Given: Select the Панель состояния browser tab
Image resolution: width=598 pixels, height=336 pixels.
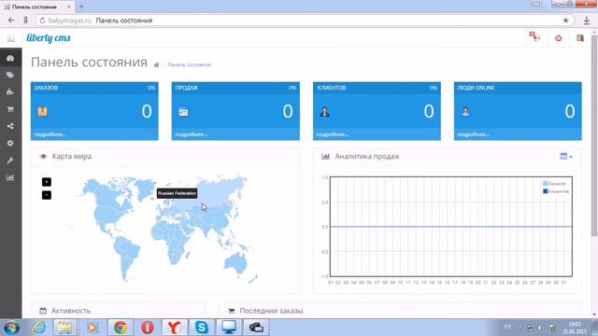Looking at the screenshot, I should coord(37,7).
